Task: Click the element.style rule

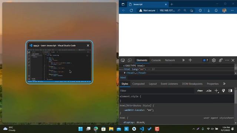Action: 130,96
